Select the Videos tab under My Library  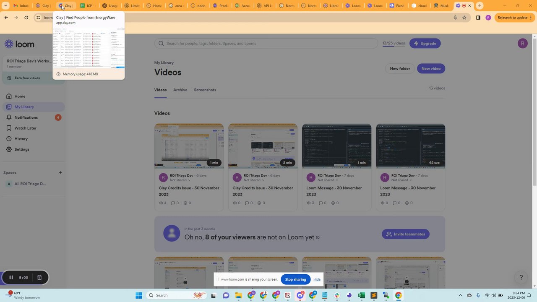pyautogui.click(x=160, y=90)
